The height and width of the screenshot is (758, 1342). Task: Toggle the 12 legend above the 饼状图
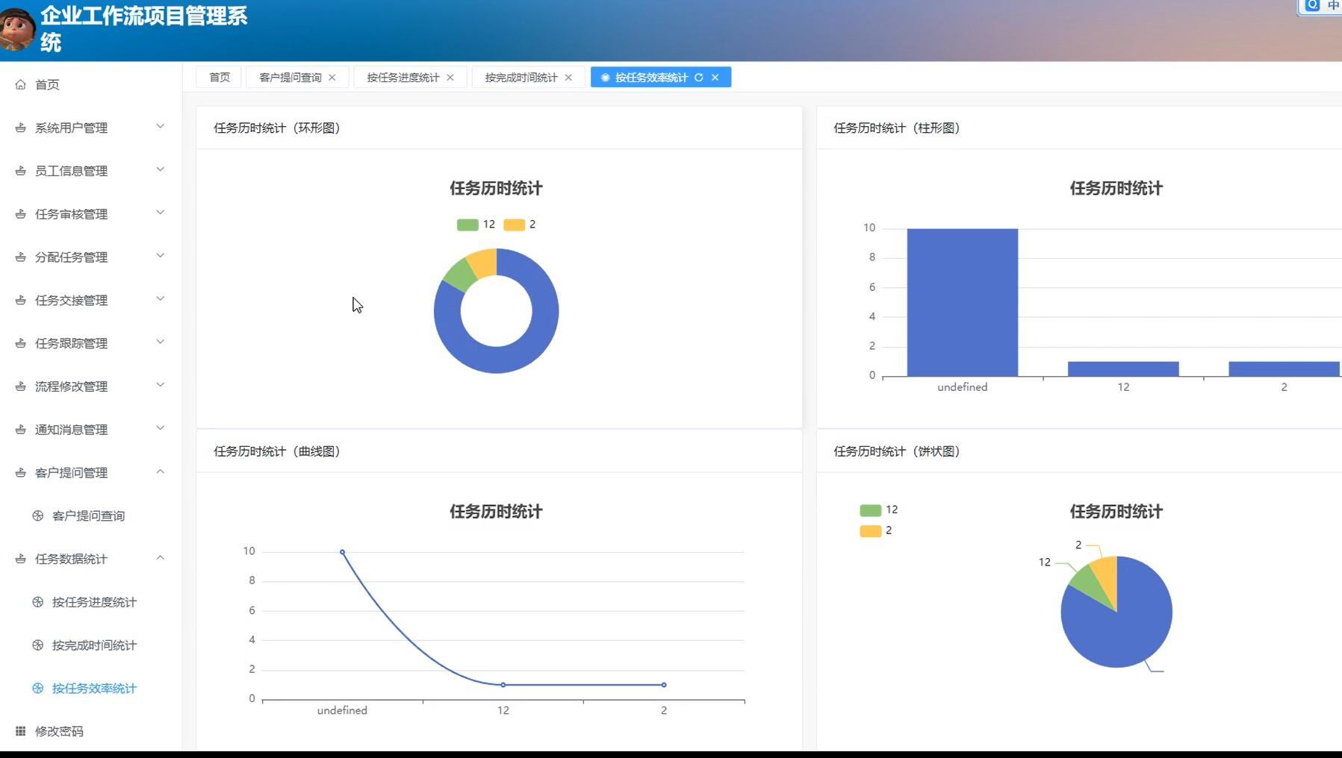point(870,510)
